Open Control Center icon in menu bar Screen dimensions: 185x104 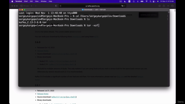(x=154, y=1)
